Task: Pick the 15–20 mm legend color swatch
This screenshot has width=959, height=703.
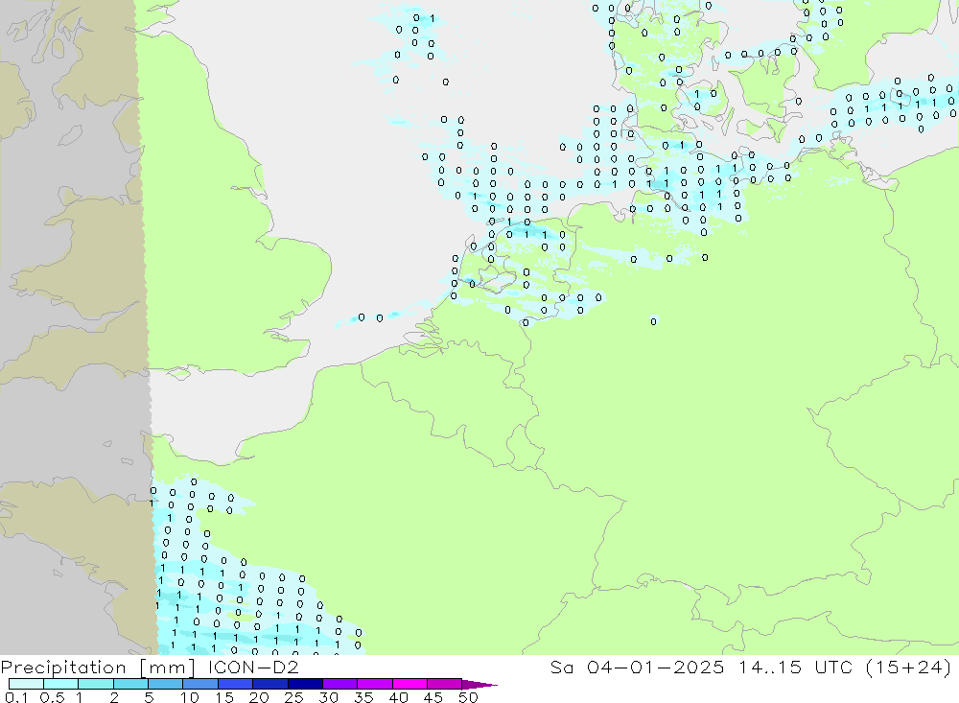Action: click(236, 684)
